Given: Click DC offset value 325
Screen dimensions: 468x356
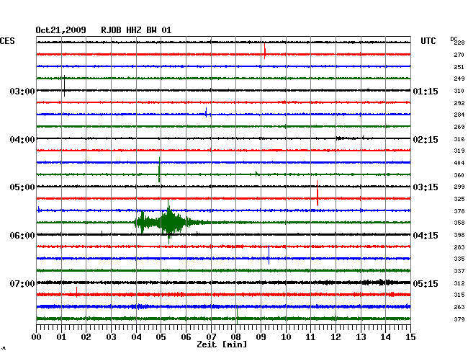Looking at the screenshot, I should (x=459, y=199).
